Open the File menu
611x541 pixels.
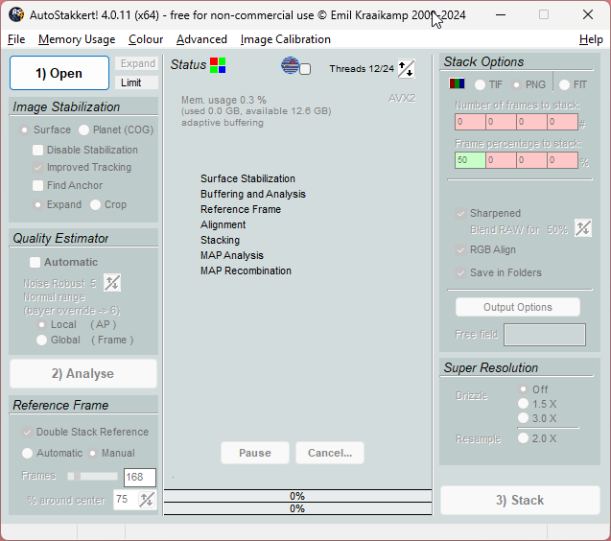[16, 39]
